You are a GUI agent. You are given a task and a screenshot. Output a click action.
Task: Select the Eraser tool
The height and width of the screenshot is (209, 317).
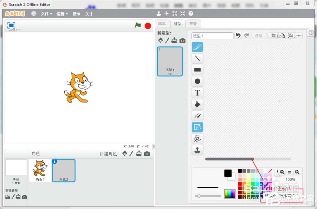pyautogui.click(x=197, y=115)
